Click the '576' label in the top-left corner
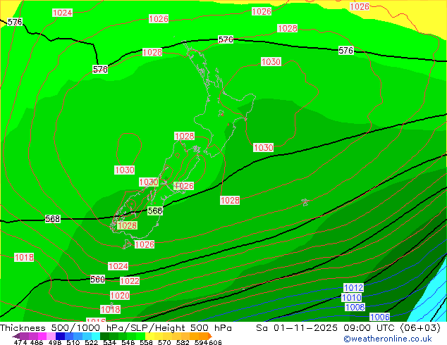Screen dimensions: 447x345 coord(15,22)
